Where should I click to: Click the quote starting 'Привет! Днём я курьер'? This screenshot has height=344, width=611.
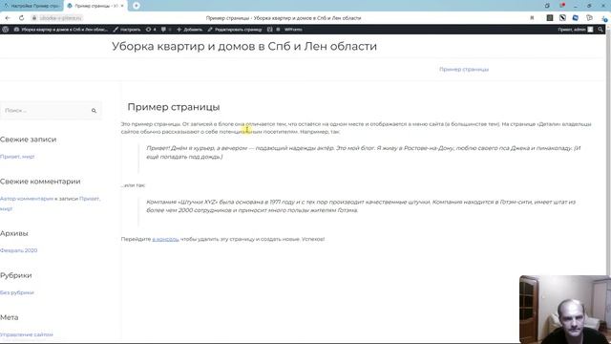point(363,152)
